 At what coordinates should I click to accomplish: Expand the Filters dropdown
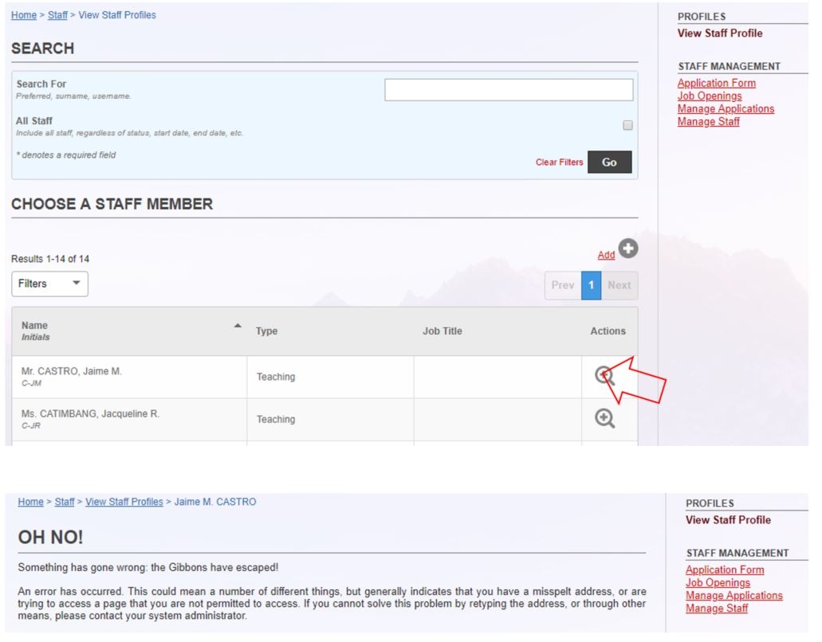click(49, 284)
